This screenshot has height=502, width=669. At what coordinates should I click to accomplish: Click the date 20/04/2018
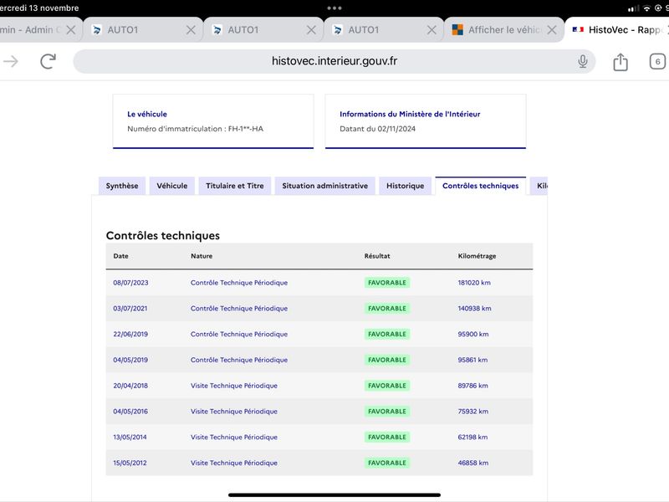130,386
